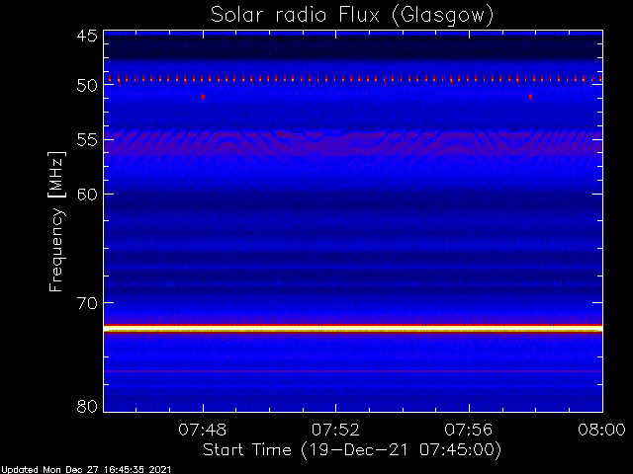Click the plot title 'Solar radio Flux (Glasgow)'

352,16
